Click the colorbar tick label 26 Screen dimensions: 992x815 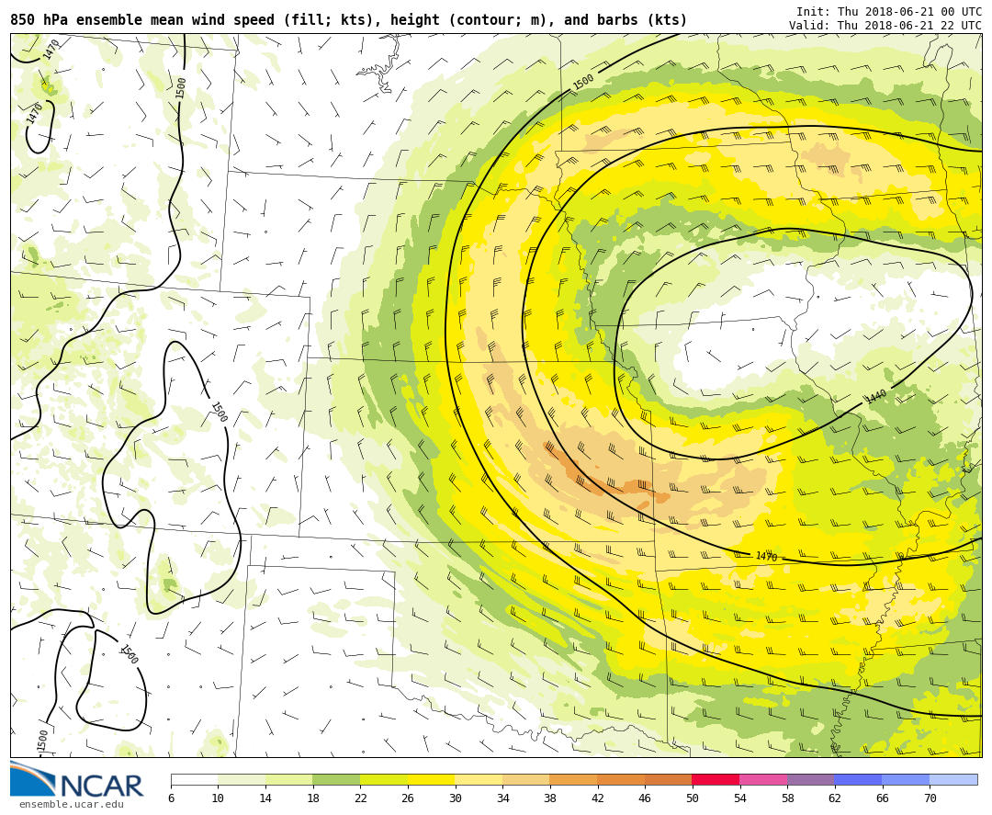[x=408, y=798]
